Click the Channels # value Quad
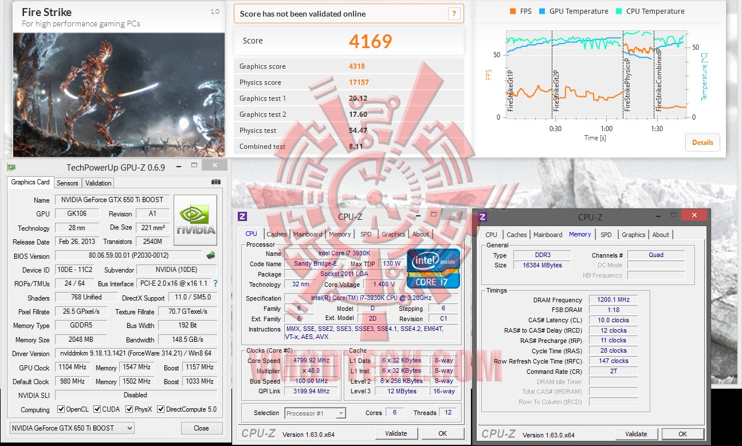Viewport: 742px width, 446px height. (x=656, y=255)
